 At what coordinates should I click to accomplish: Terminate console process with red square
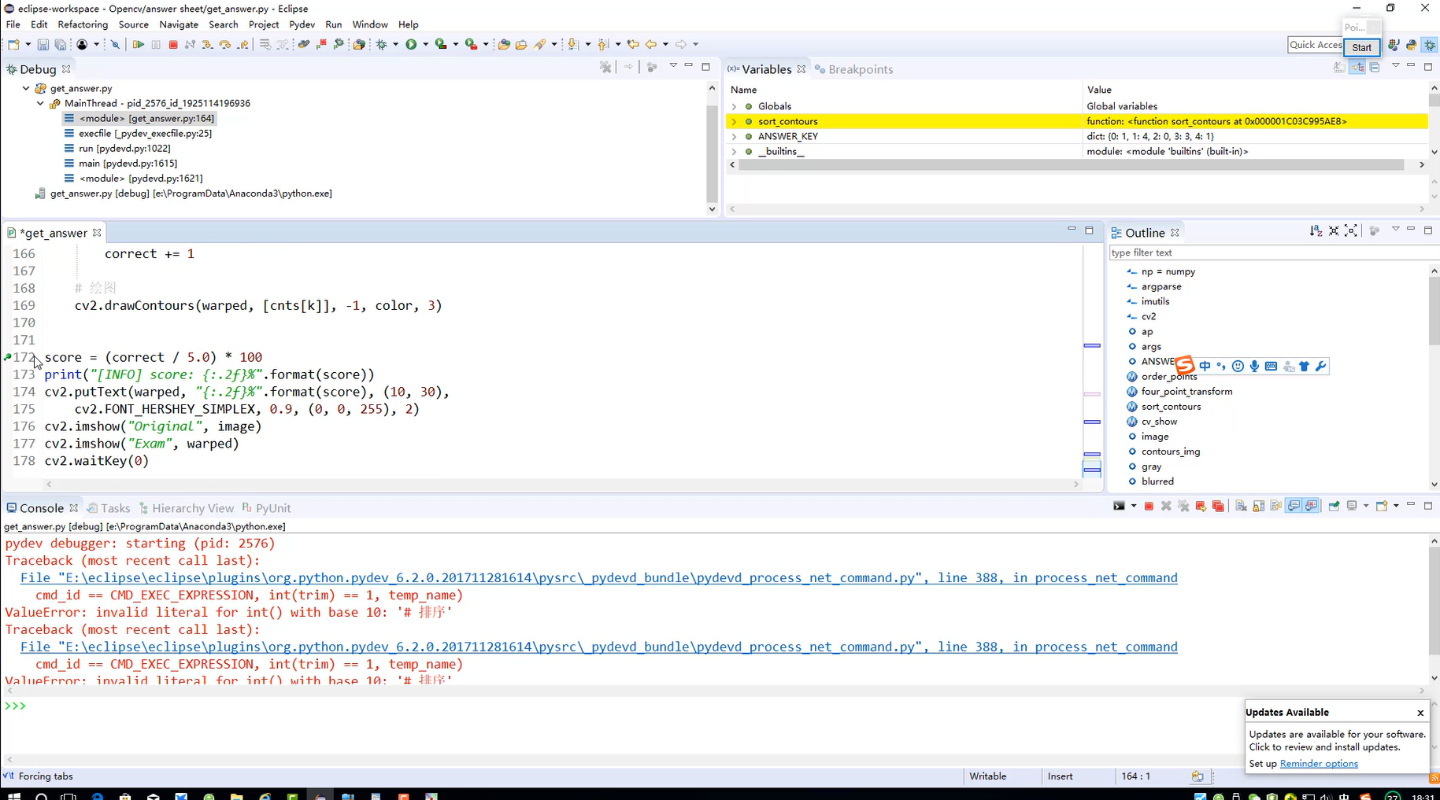(1149, 506)
